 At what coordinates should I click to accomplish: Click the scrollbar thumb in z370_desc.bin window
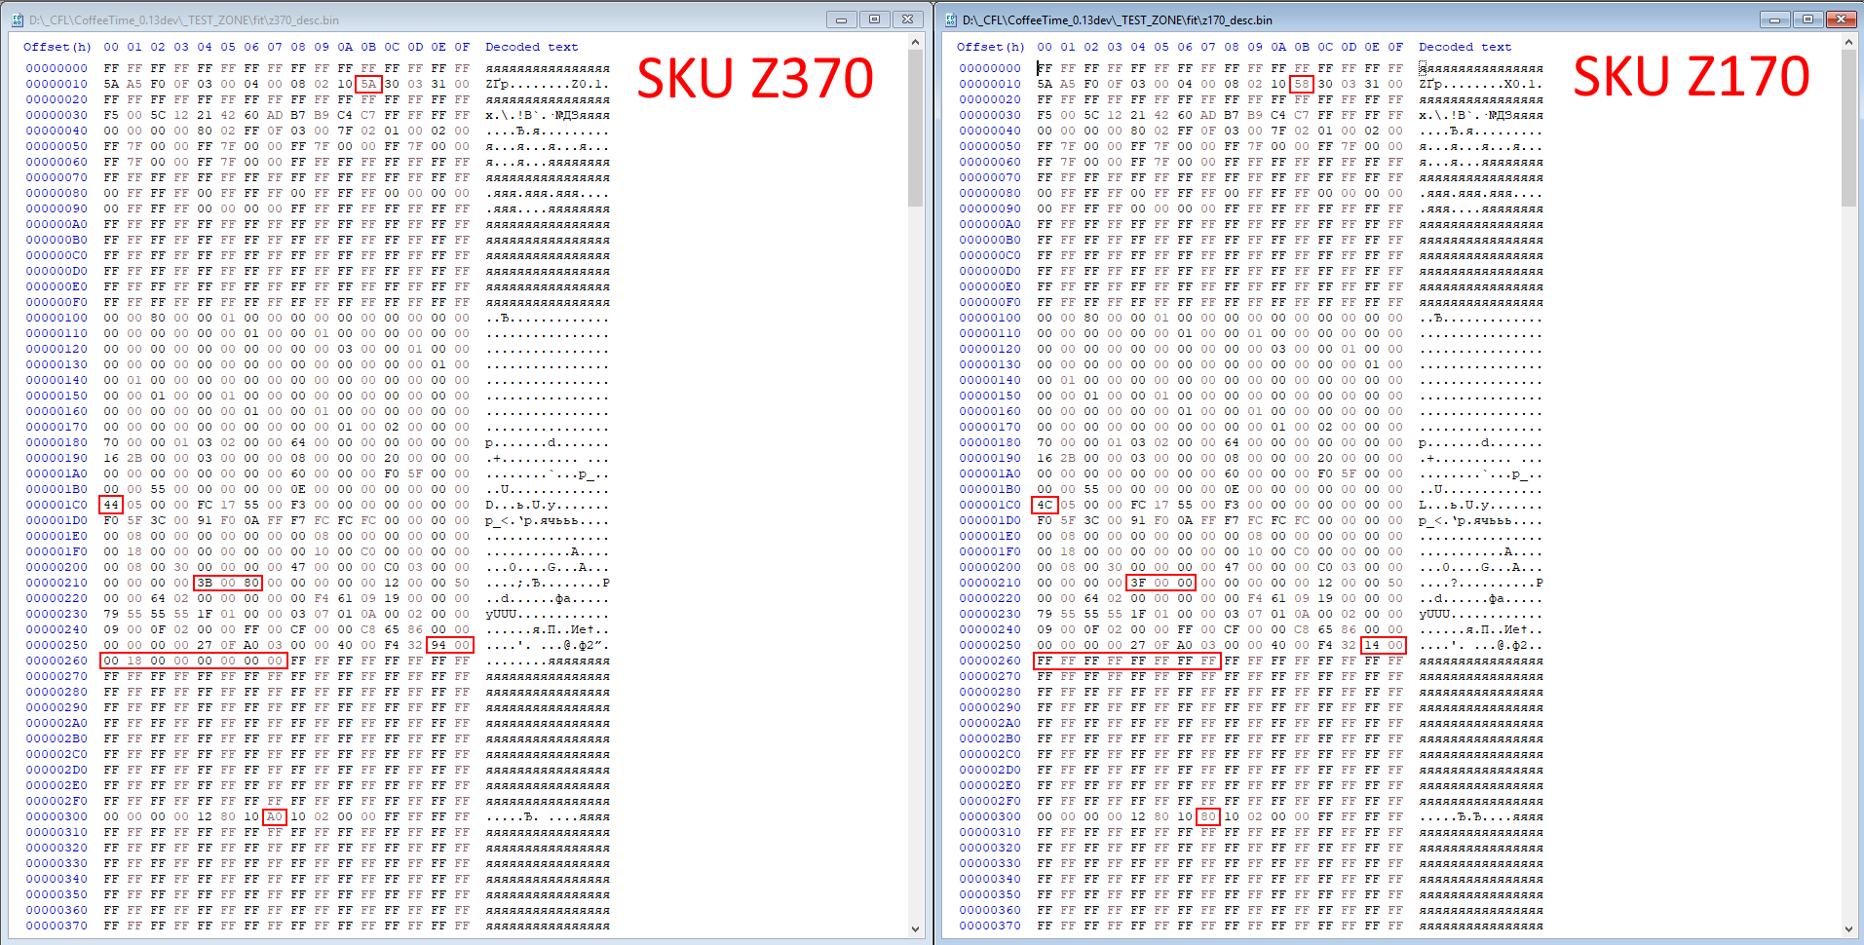tap(915, 129)
